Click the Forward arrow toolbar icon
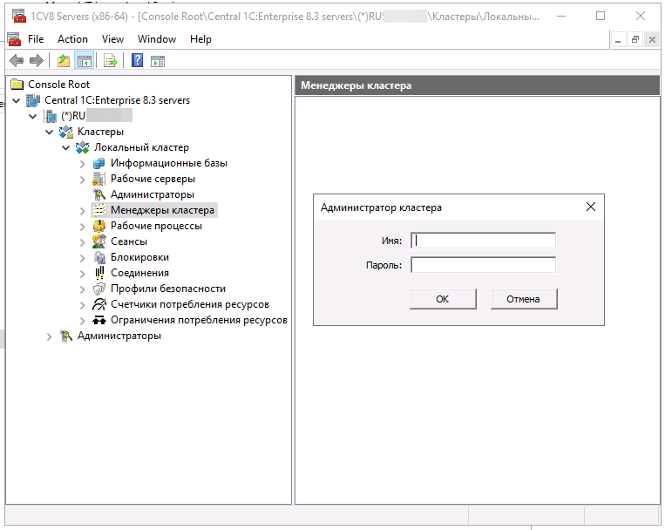The height and width of the screenshot is (530, 665). 37,61
